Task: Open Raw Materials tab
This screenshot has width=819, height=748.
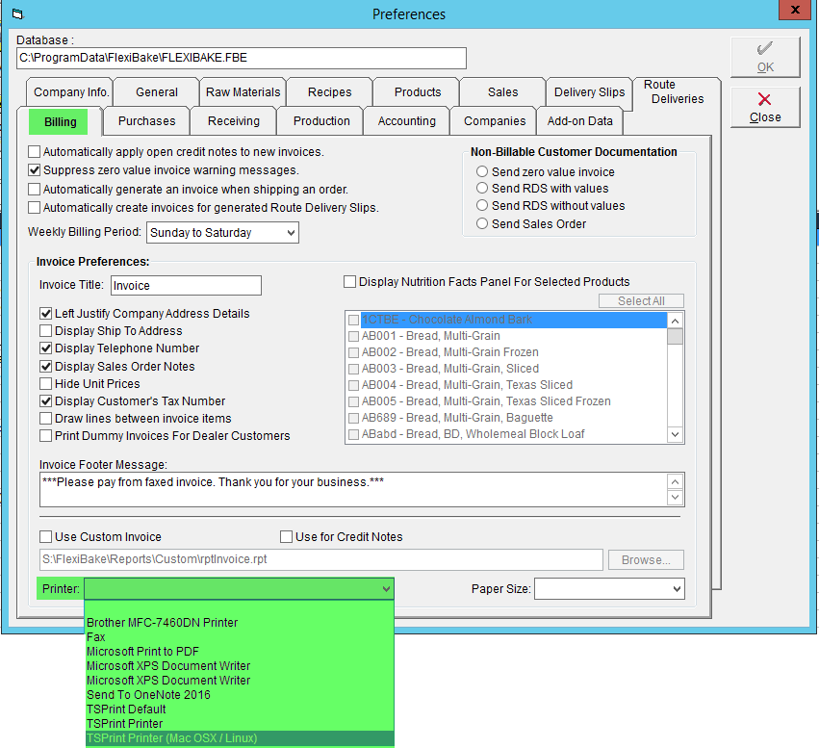Action: click(x=243, y=92)
